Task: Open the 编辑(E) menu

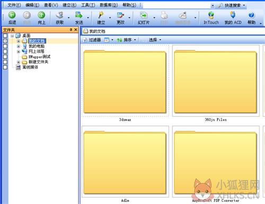Action: pyautogui.click(x=32, y=5)
